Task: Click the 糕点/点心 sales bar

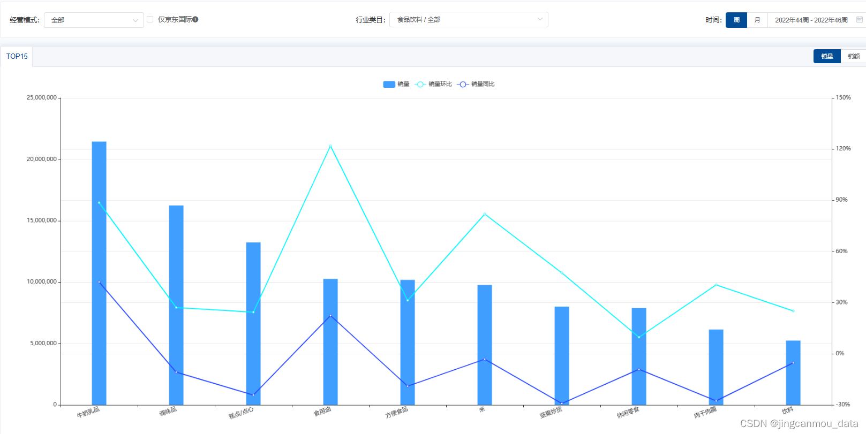Action: click(x=253, y=323)
